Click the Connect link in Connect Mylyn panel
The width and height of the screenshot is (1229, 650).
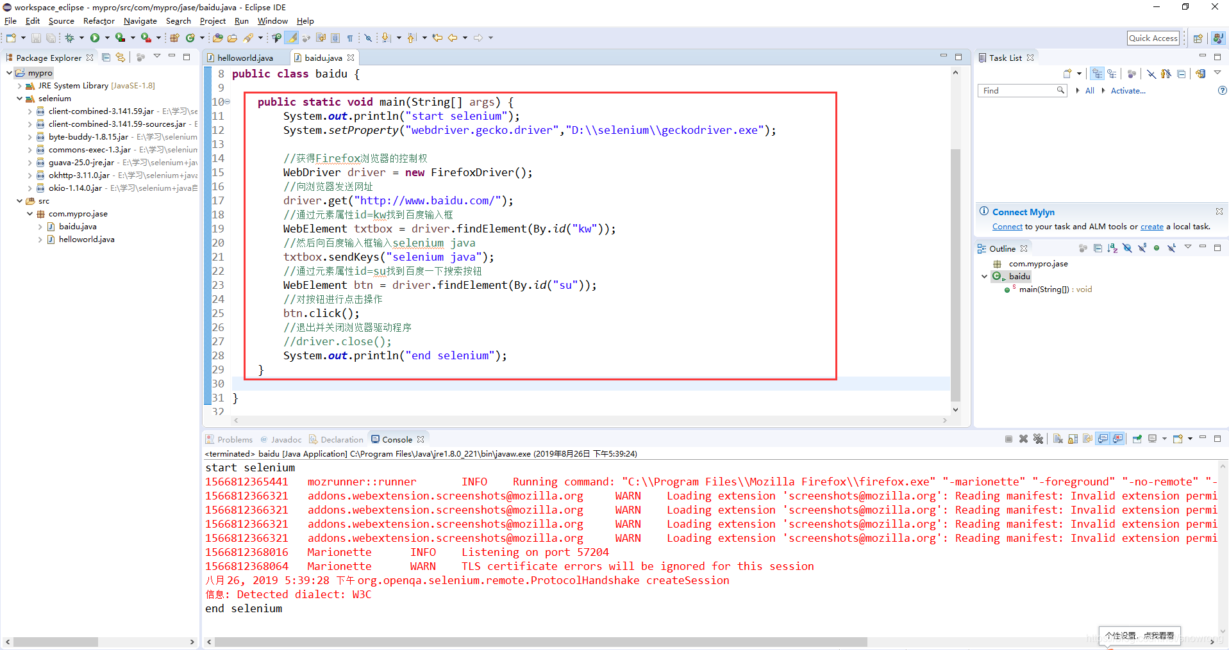1007,226
